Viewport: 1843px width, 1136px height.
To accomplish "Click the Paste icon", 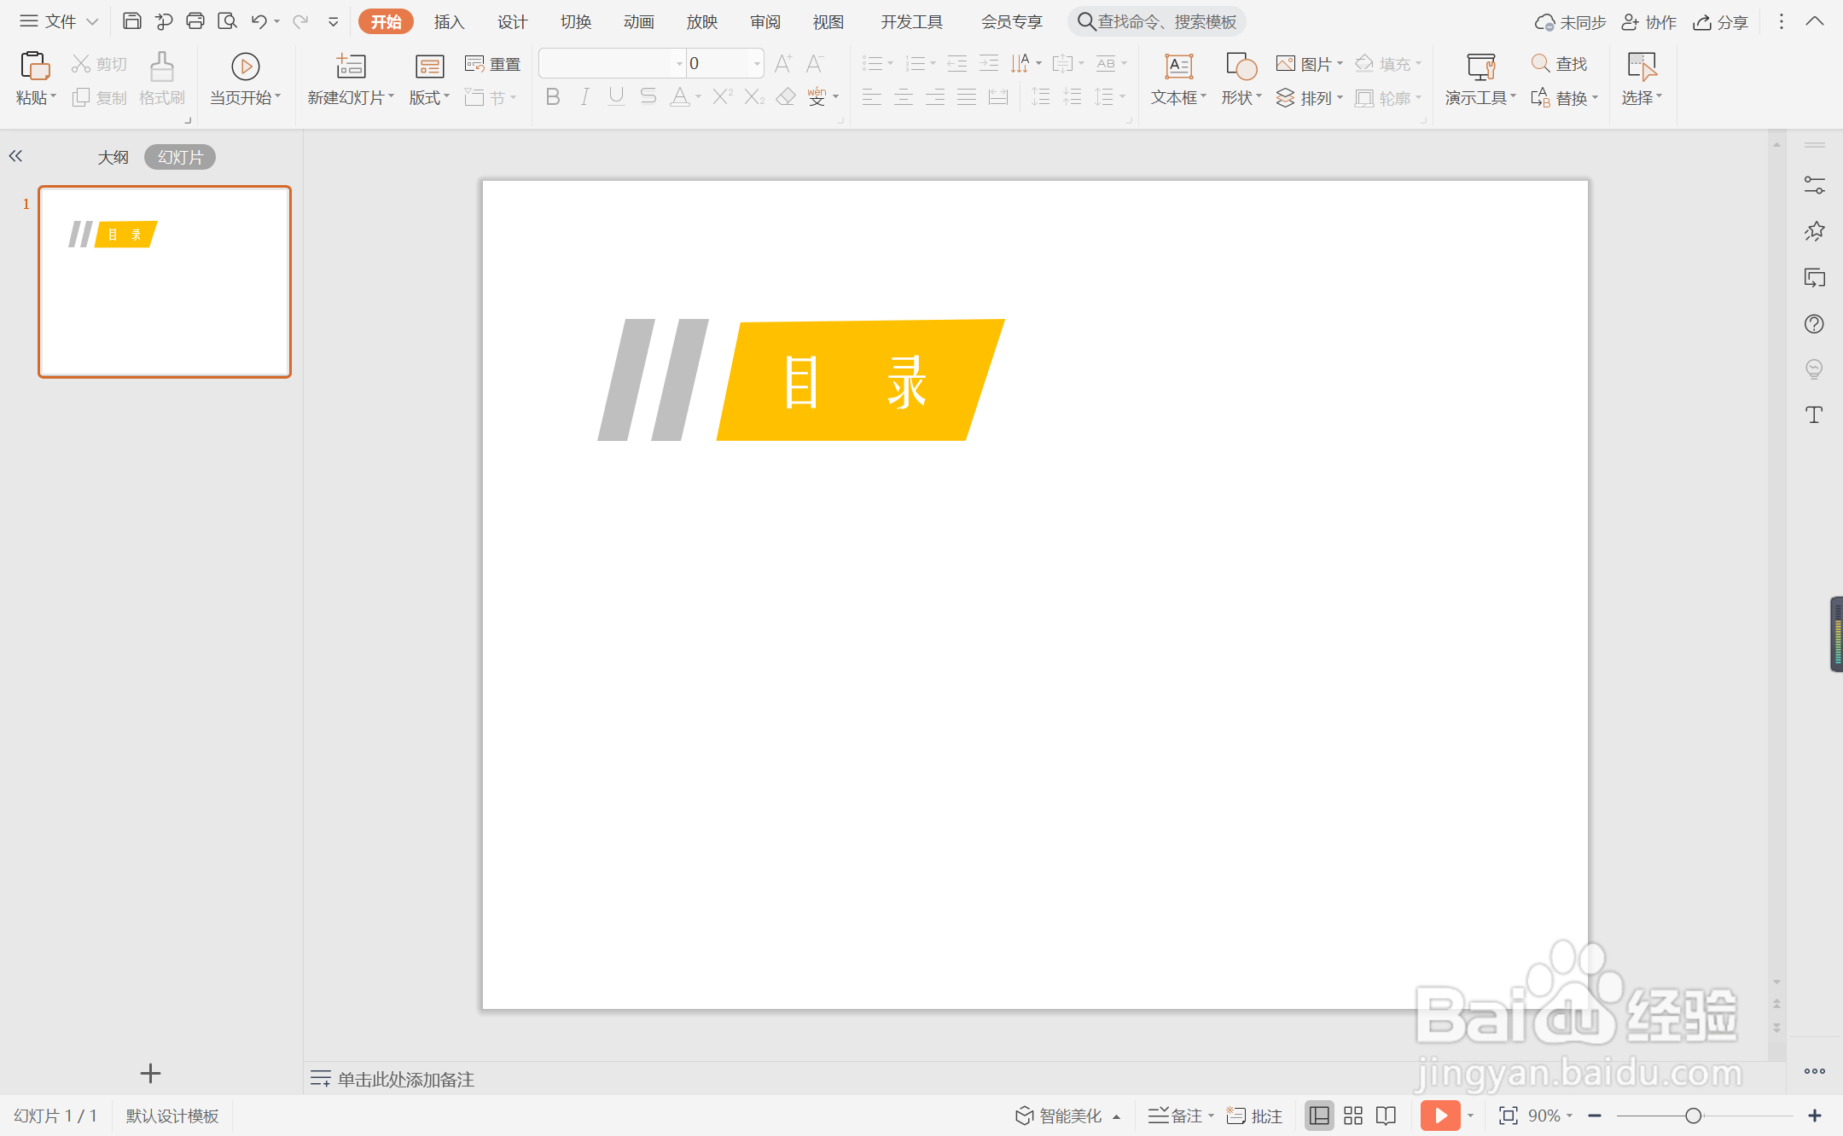I will point(34,67).
